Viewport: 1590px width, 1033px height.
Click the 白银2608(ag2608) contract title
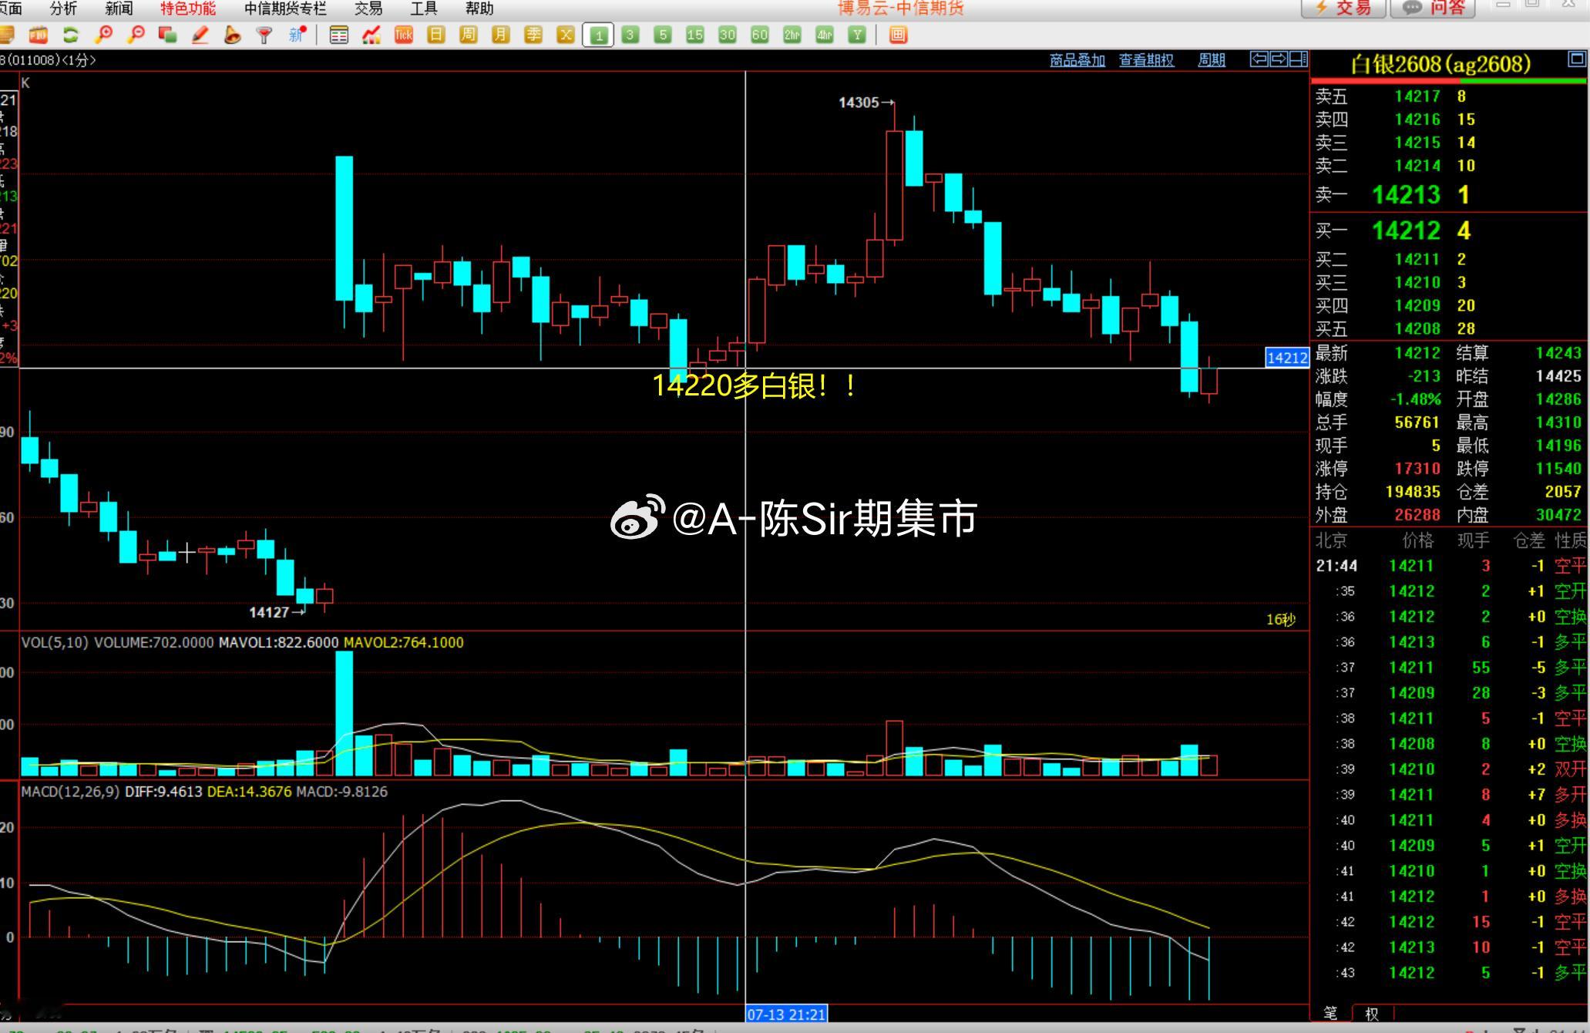[1440, 64]
